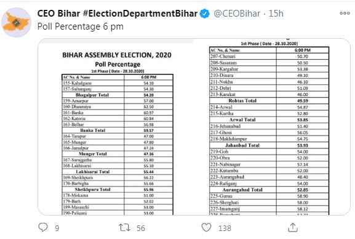Open the CEO Bihar display name link
The image size is (355, 239).
[x=58, y=14]
